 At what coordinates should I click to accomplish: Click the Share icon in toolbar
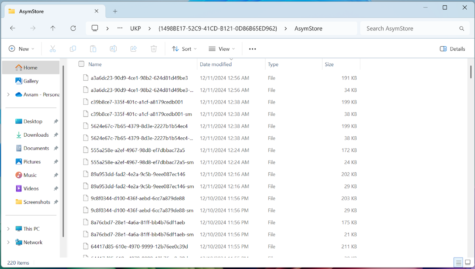point(133,49)
